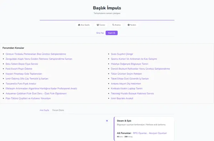Open the Başlık İmpuls site title
Image resolution: width=214 pixels, height=141 pixels.
pos(107,8)
